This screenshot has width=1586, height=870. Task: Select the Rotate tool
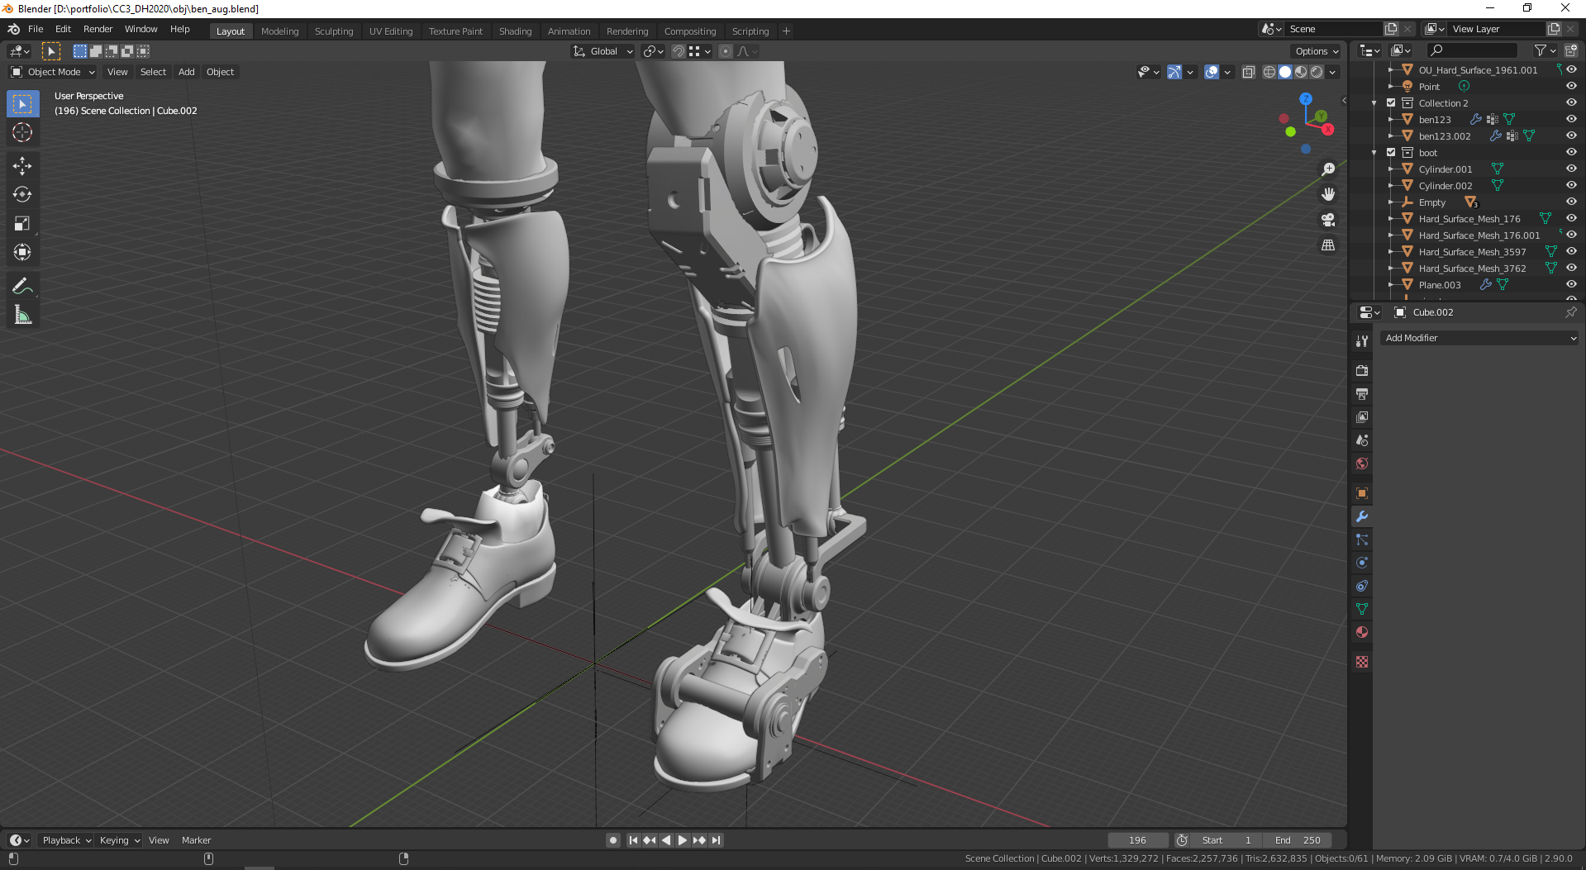pos(22,195)
